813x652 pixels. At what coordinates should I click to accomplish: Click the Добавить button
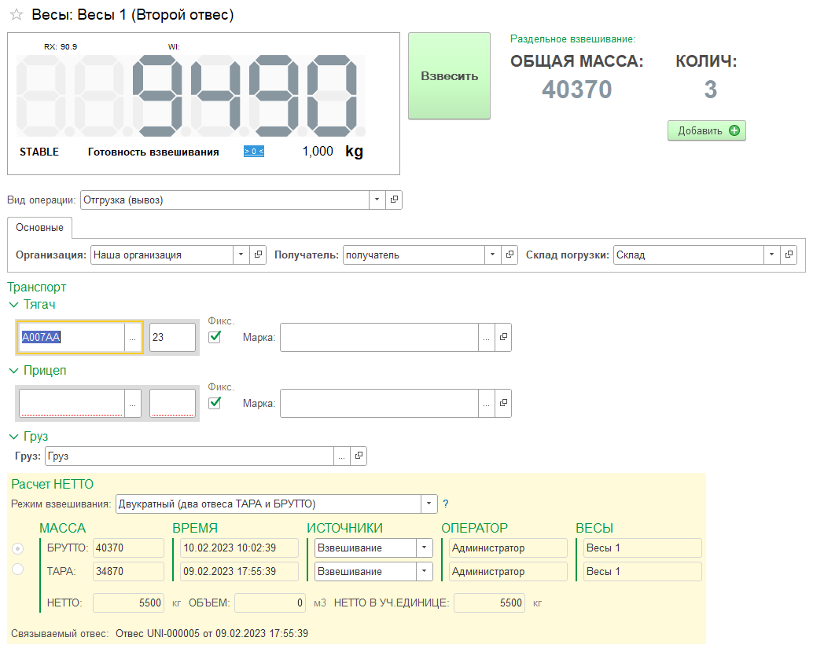706,131
